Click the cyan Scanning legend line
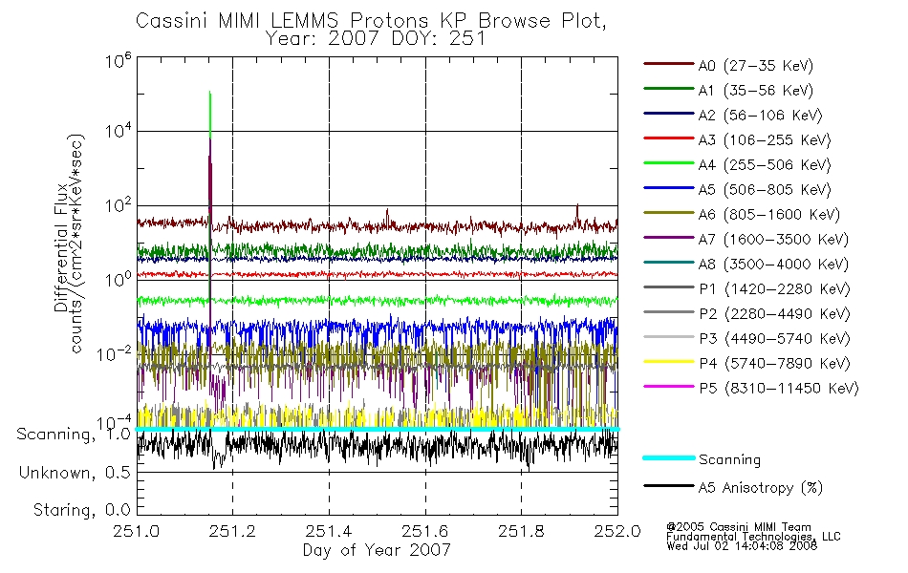908x573 pixels. [x=668, y=457]
